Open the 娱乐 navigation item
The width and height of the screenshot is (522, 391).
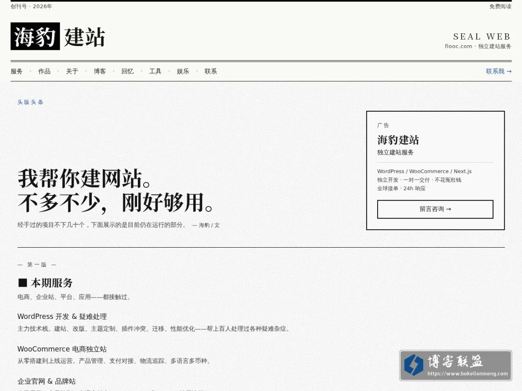pyautogui.click(x=183, y=71)
